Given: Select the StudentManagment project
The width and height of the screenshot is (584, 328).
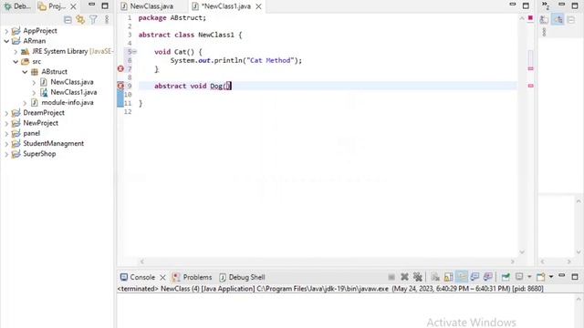Looking at the screenshot, I should click(x=53, y=144).
